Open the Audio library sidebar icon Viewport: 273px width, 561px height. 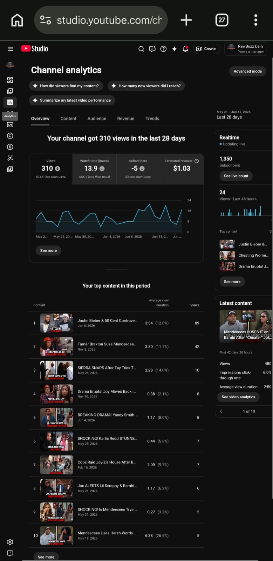point(10,169)
